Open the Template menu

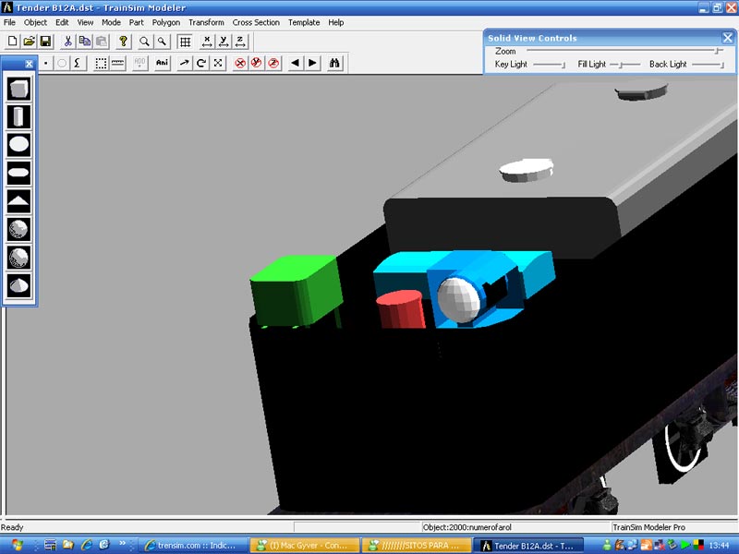point(304,22)
